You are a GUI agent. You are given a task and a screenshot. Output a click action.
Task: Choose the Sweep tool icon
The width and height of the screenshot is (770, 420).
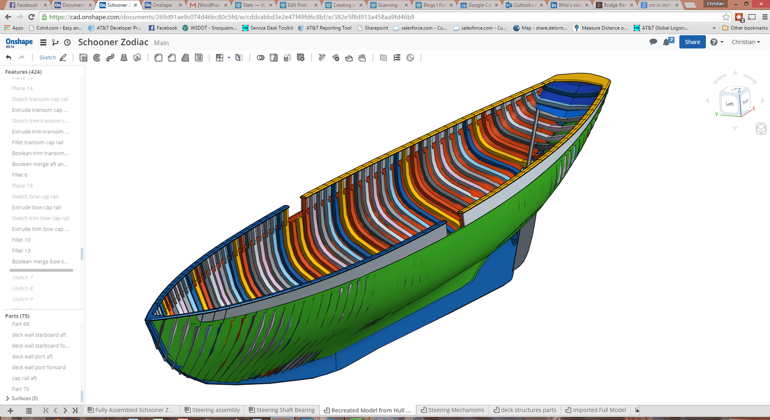pos(110,58)
